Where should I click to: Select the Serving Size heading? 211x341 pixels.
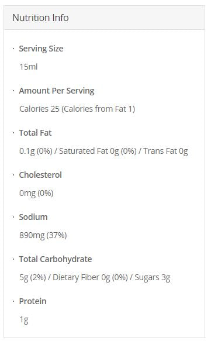click(x=41, y=49)
